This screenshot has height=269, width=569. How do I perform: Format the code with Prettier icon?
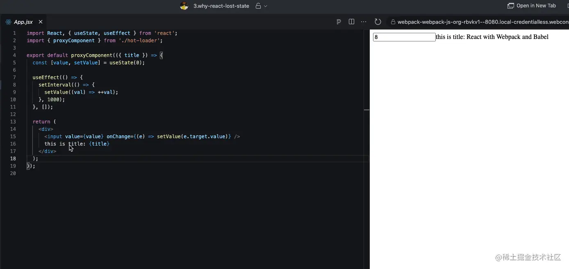pyautogui.click(x=338, y=21)
